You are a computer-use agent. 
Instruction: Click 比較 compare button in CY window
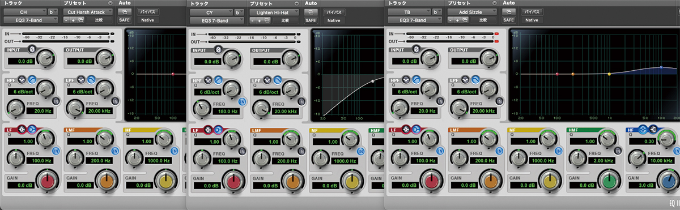[x=285, y=20]
